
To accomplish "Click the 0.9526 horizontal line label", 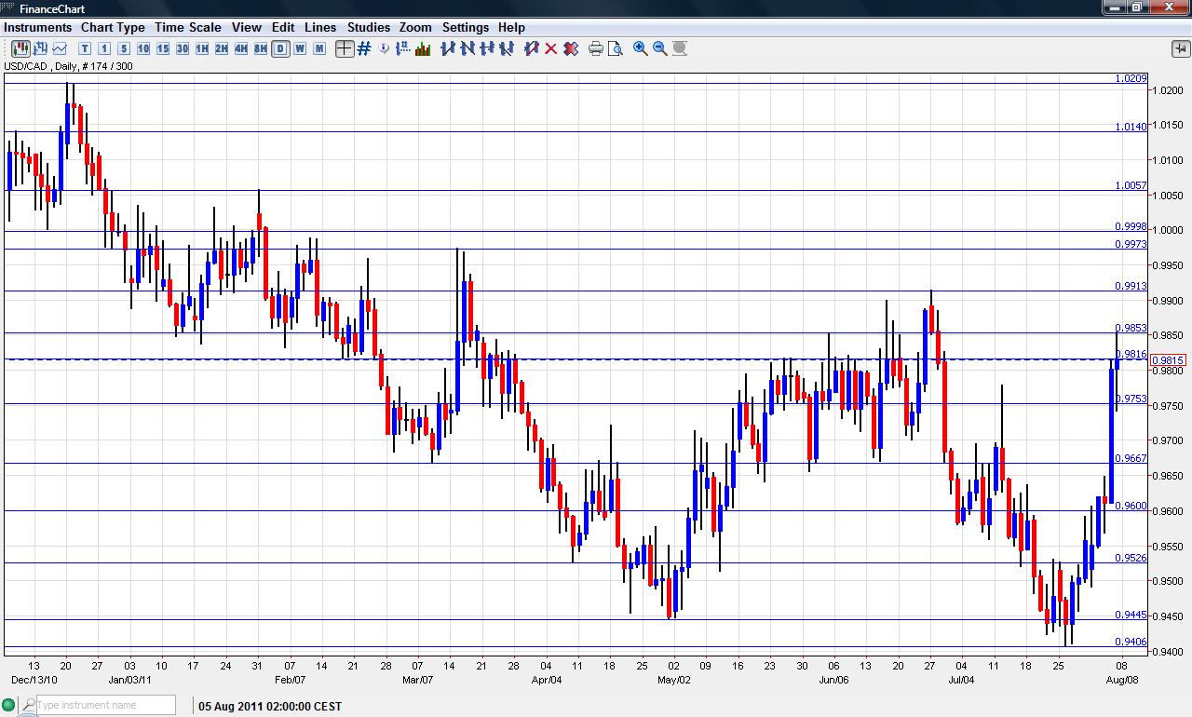I will tap(1131, 558).
